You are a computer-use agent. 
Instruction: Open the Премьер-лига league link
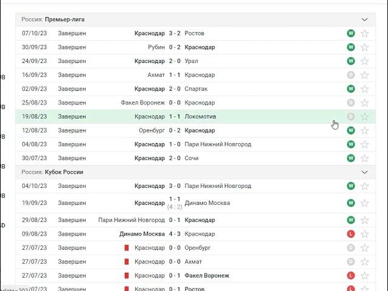click(65, 19)
